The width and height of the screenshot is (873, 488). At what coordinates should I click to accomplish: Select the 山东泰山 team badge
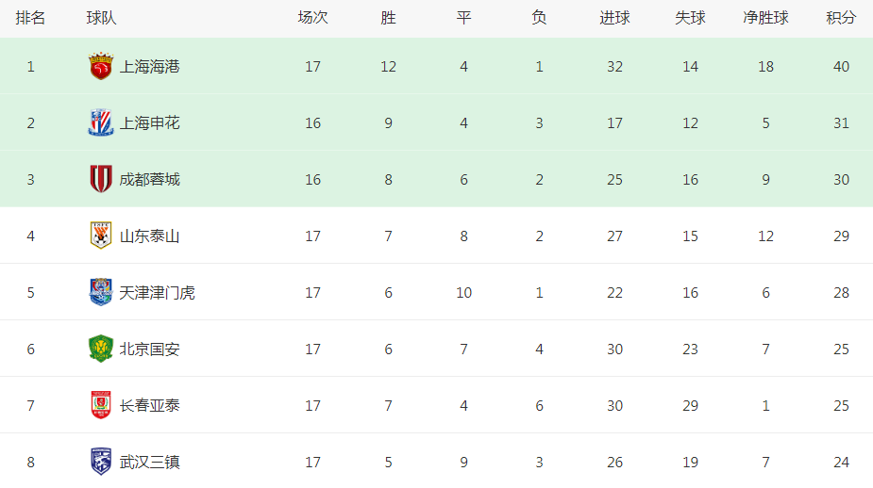(x=101, y=236)
